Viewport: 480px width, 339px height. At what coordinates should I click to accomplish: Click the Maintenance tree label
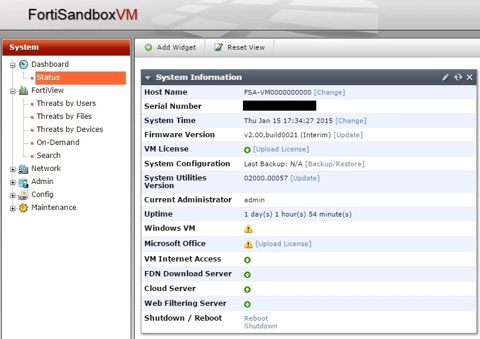[x=54, y=208]
